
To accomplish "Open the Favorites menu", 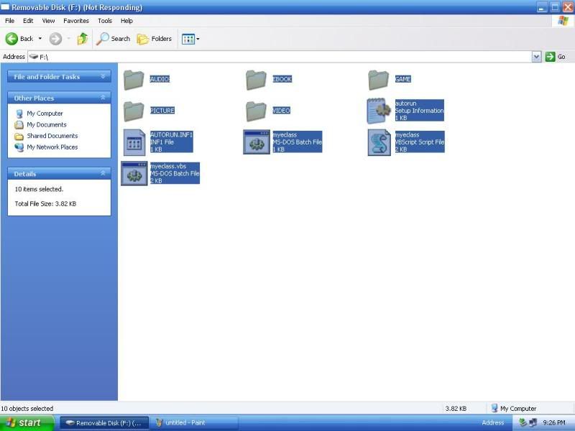I will [x=76, y=21].
